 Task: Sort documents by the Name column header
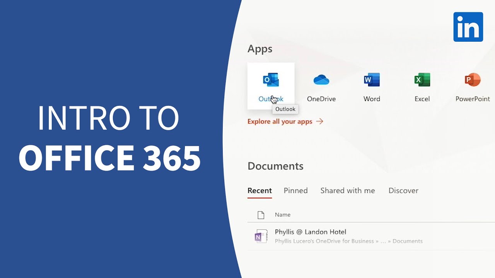point(283,215)
